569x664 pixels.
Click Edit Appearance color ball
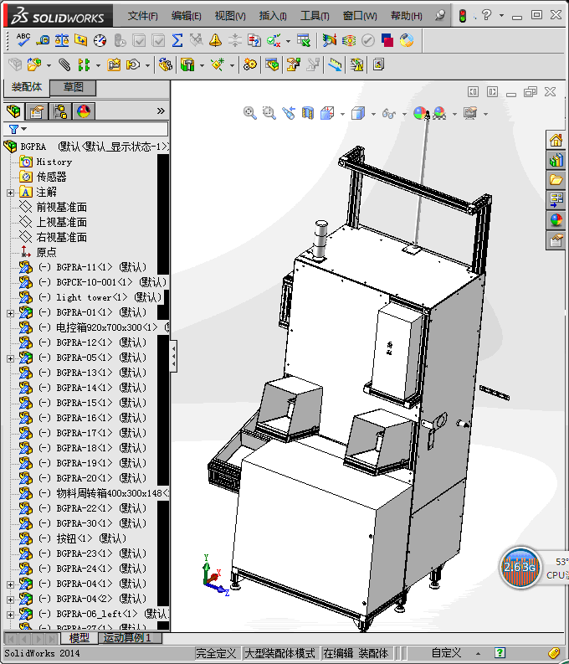[421, 113]
